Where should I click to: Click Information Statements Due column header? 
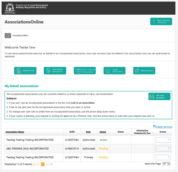click(142, 132)
